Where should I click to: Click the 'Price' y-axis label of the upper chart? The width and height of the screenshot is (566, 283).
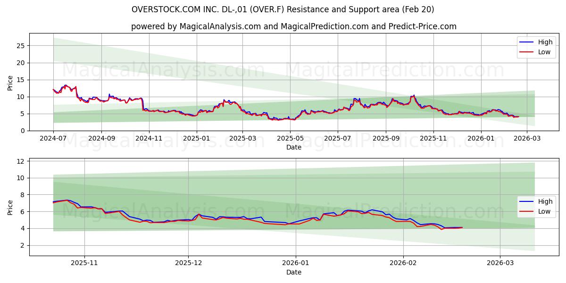click(x=10, y=82)
